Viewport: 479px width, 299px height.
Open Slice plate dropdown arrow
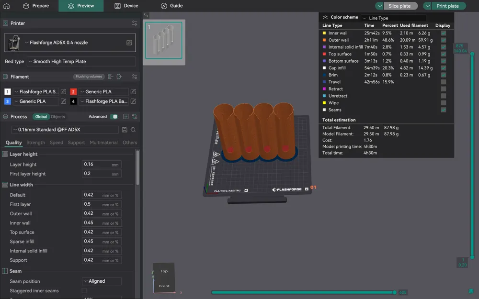(x=379, y=6)
